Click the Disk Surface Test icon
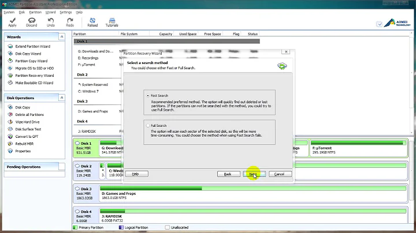Screen dimensions: 416x233 (10, 129)
